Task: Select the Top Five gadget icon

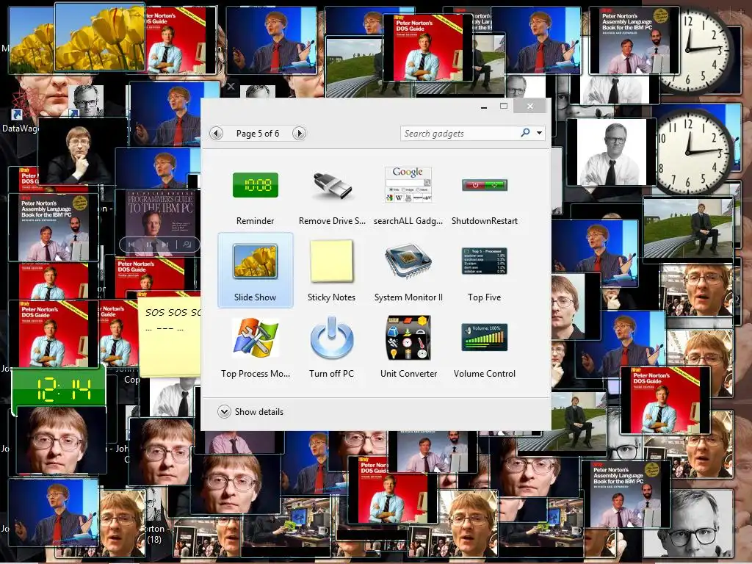Action: click(485, 261)
